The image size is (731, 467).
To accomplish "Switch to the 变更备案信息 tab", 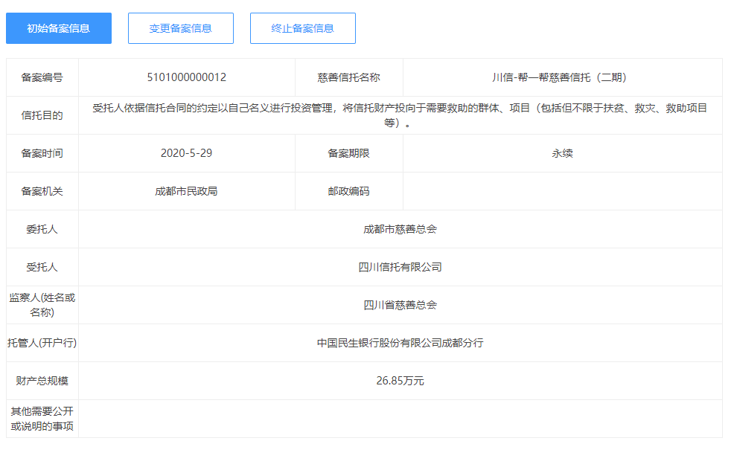I will [180, 28].
